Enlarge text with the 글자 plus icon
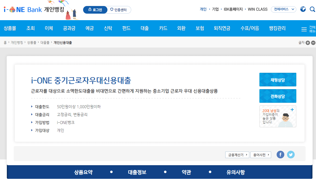Viewport: 316px width, 181px height. pos(308,43)
